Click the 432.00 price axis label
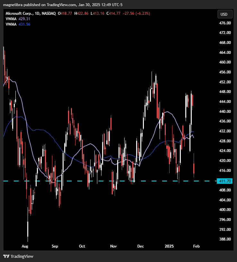The width and height of the screenshot is (237, 262). 225,131
